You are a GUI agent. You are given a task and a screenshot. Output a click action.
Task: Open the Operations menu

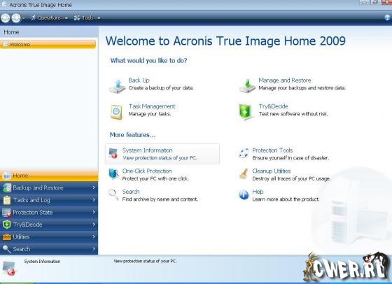click(49, 18)
